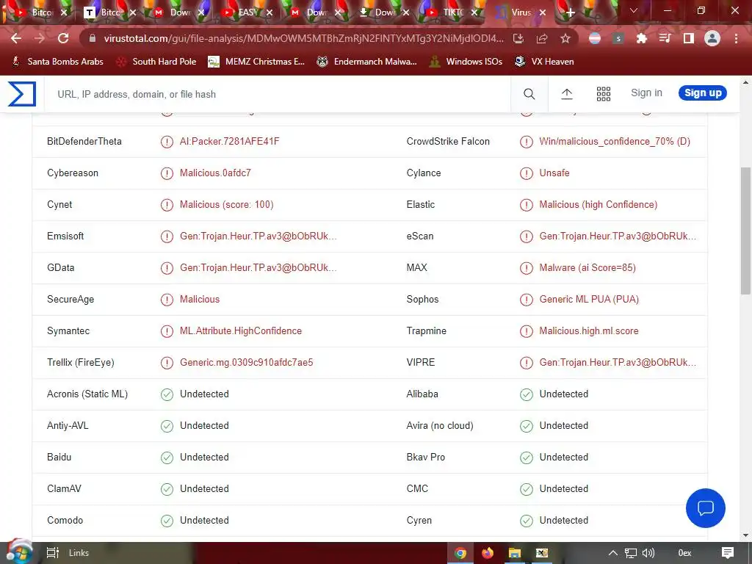Open the Chrome extensions puzzle icon

[641, 38]
